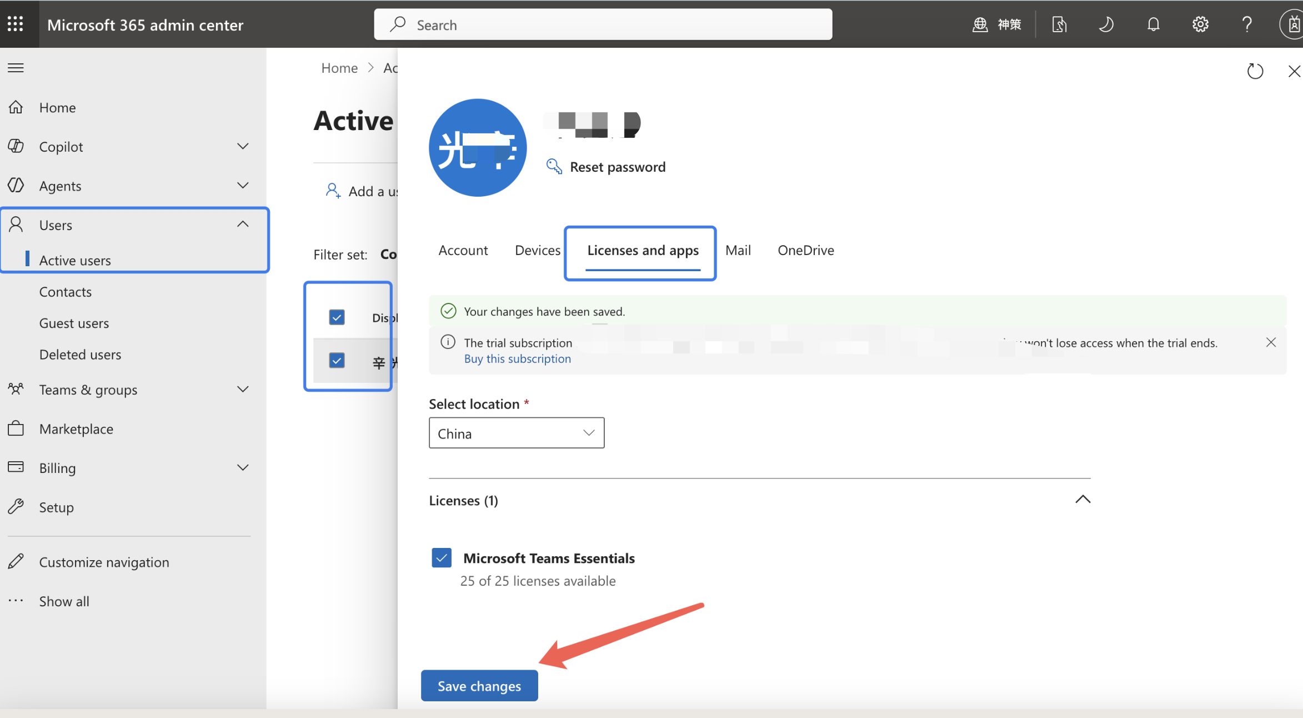Expand the Agents navigation group
Screen dimensions: 1303x718
(243, 185)
